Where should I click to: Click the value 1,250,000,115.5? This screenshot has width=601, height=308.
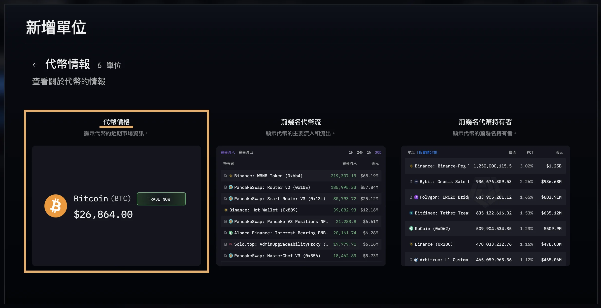click(x=492, y=166)
